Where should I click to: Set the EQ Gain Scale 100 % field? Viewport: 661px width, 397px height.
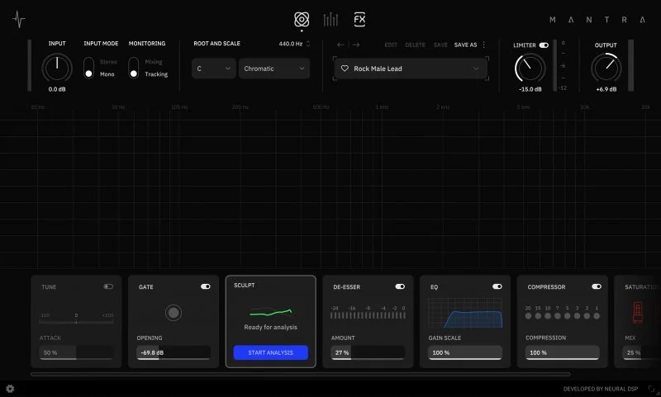click(465, 352)
